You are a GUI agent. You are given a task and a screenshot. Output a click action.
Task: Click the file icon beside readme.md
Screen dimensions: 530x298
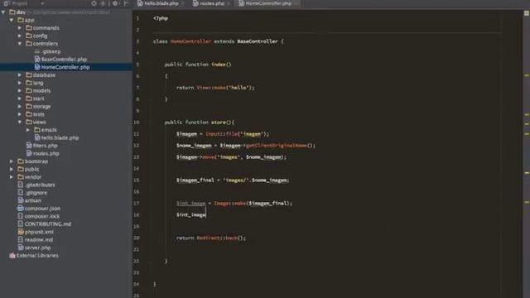tap(21, 239)
